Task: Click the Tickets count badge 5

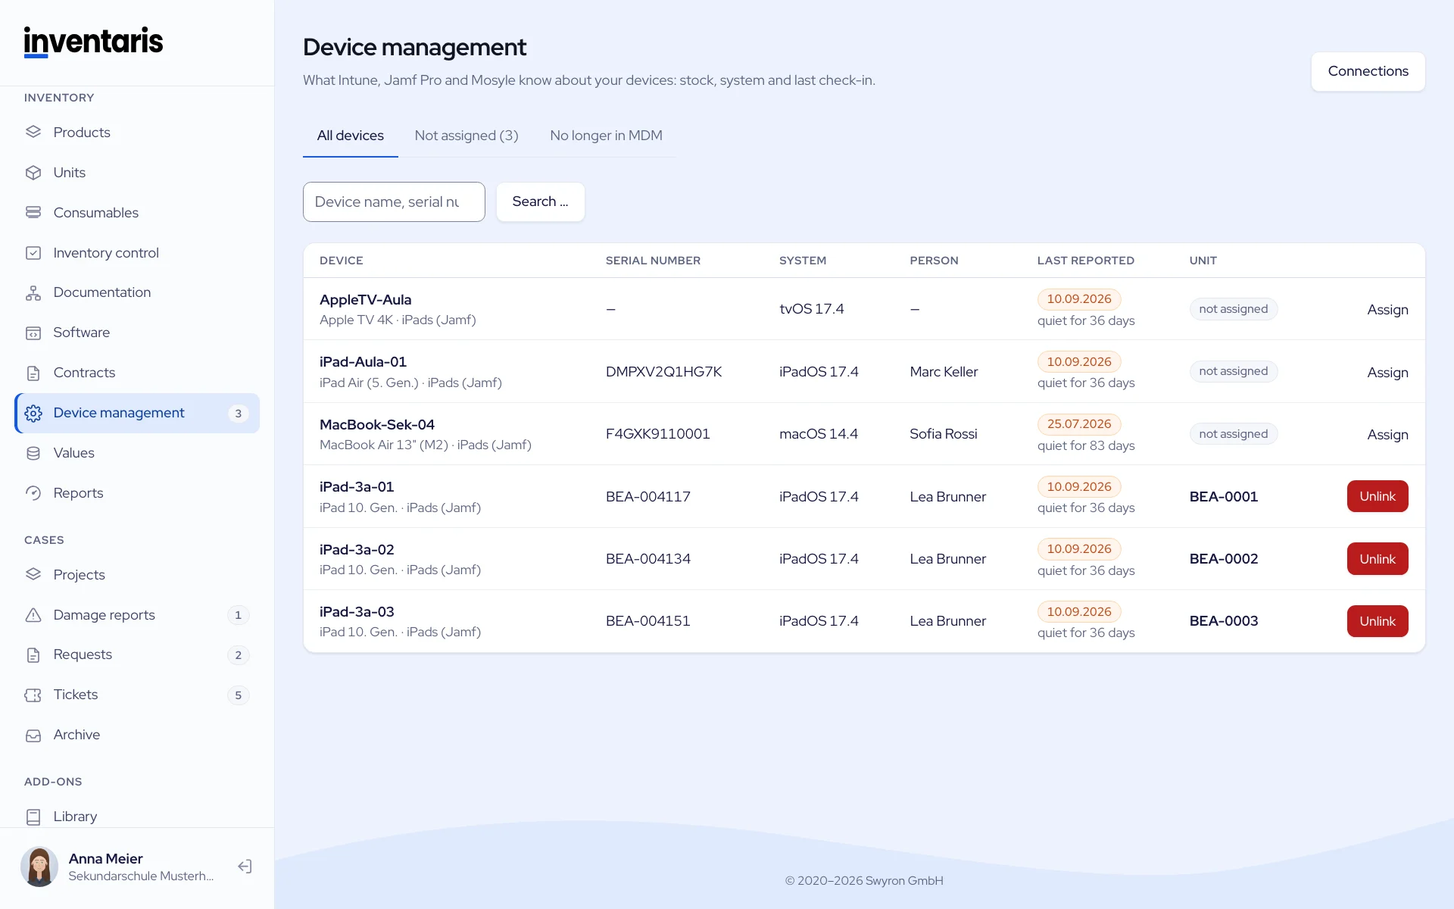Action: 238,695
